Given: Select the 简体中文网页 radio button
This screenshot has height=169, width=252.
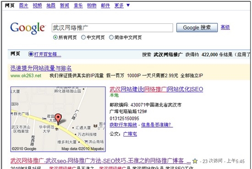Looking at the screenshot, I should pos(111,38).
